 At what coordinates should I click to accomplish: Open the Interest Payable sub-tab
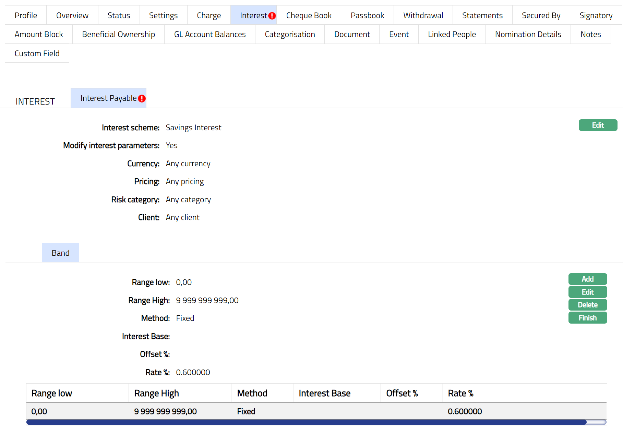click(x=108, y=98)
